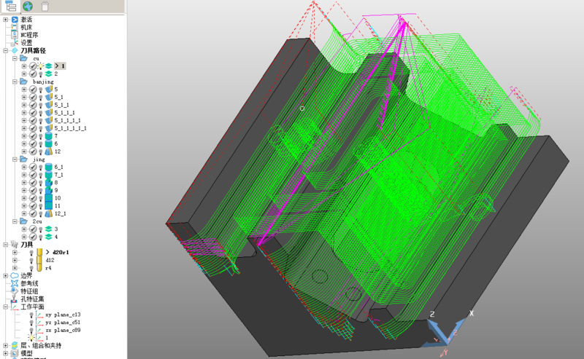The height and width of the screenshot is (359, 584).
Task: Toggle the lightbulb of toolpath 2
Action: tap(41, 74)
